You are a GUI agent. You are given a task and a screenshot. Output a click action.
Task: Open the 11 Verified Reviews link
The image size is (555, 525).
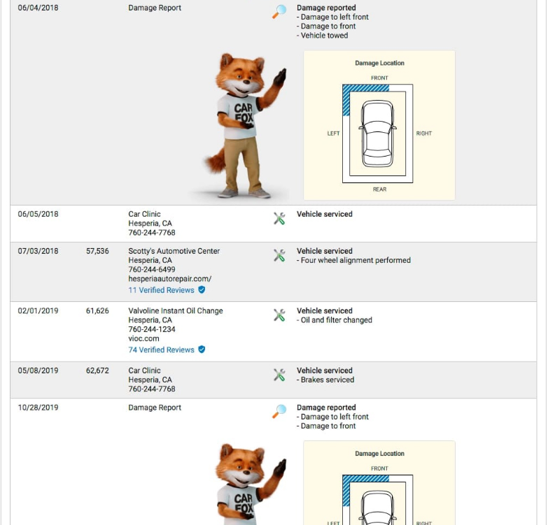162,289
